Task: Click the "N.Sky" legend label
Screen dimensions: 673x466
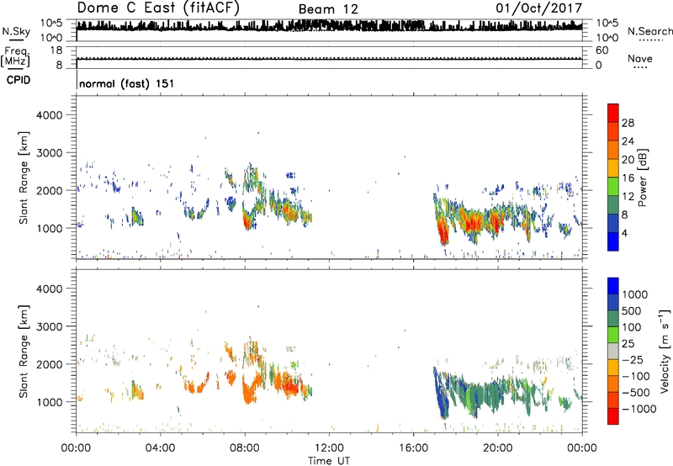Action: (x=16, y=31)
